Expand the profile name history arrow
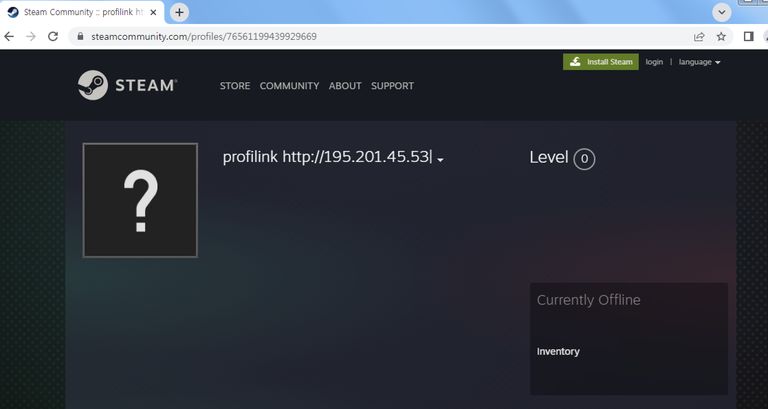The image size is (768, 409). pos(440,160)
